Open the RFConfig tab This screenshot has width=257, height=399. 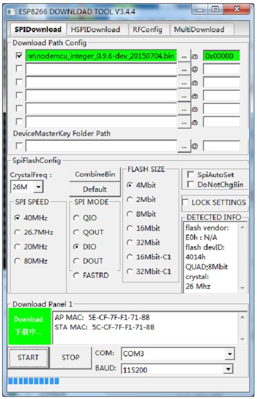click(148, 30)
